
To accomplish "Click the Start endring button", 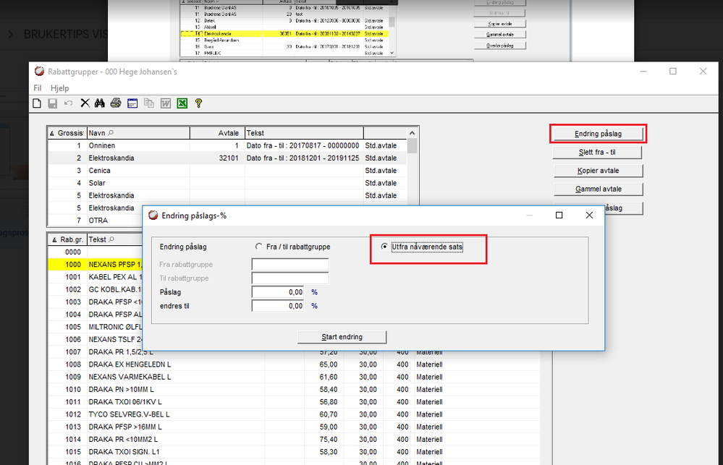I will pos(342,337).
